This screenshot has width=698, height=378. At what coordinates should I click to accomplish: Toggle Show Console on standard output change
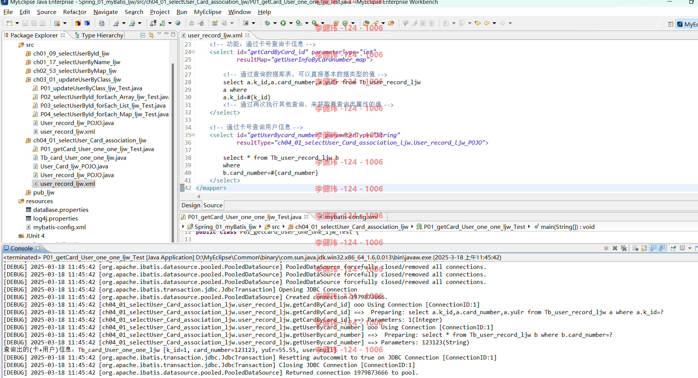click(x=653, y=248)
